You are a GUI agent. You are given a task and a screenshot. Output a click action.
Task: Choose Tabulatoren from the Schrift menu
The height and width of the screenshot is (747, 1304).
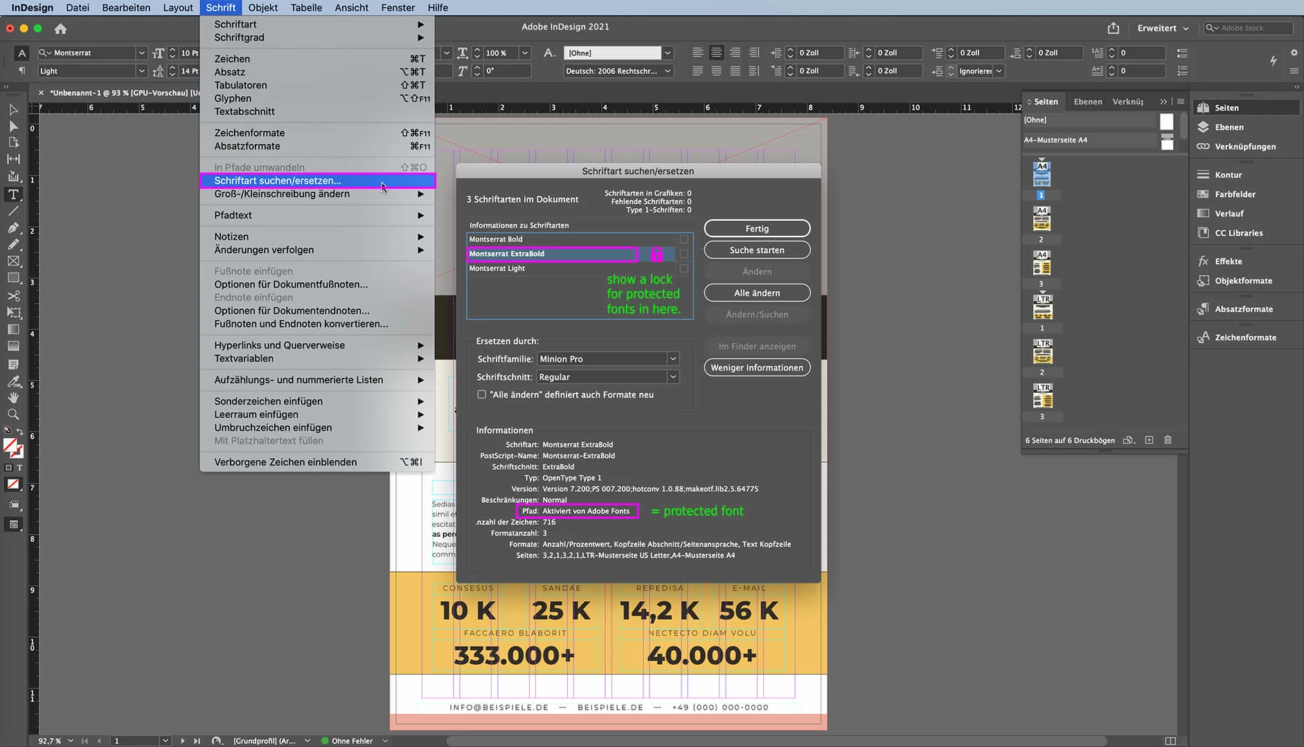pos(317,85)
